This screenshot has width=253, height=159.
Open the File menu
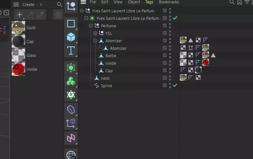point(93,2)
